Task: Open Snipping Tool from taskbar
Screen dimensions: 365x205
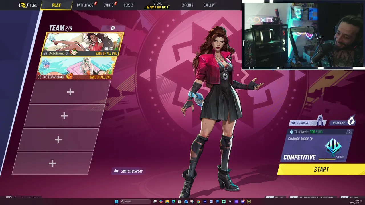Action: [x=192, y=202]
